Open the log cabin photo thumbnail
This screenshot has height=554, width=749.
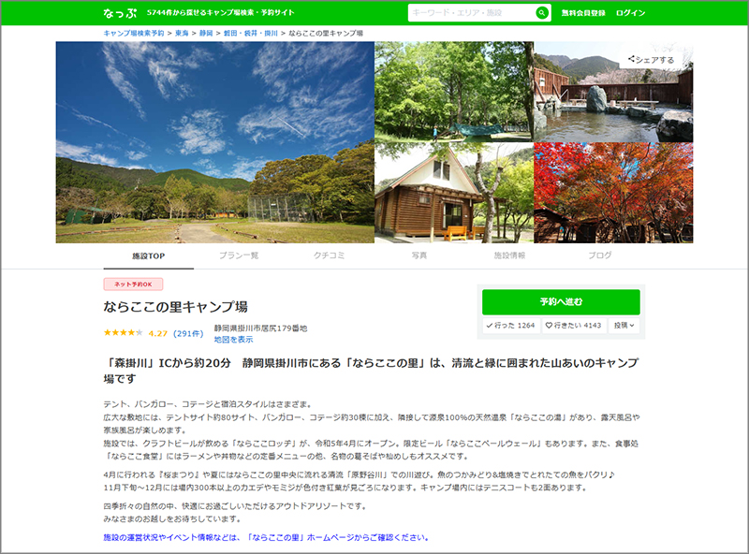[x=454, y=193]
